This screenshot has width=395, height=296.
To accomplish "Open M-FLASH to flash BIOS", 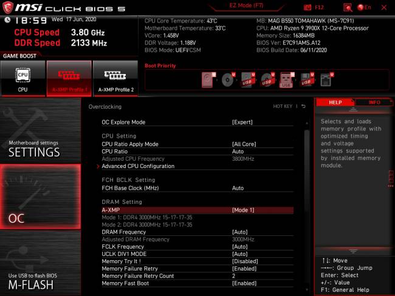I will pos(39,280).
